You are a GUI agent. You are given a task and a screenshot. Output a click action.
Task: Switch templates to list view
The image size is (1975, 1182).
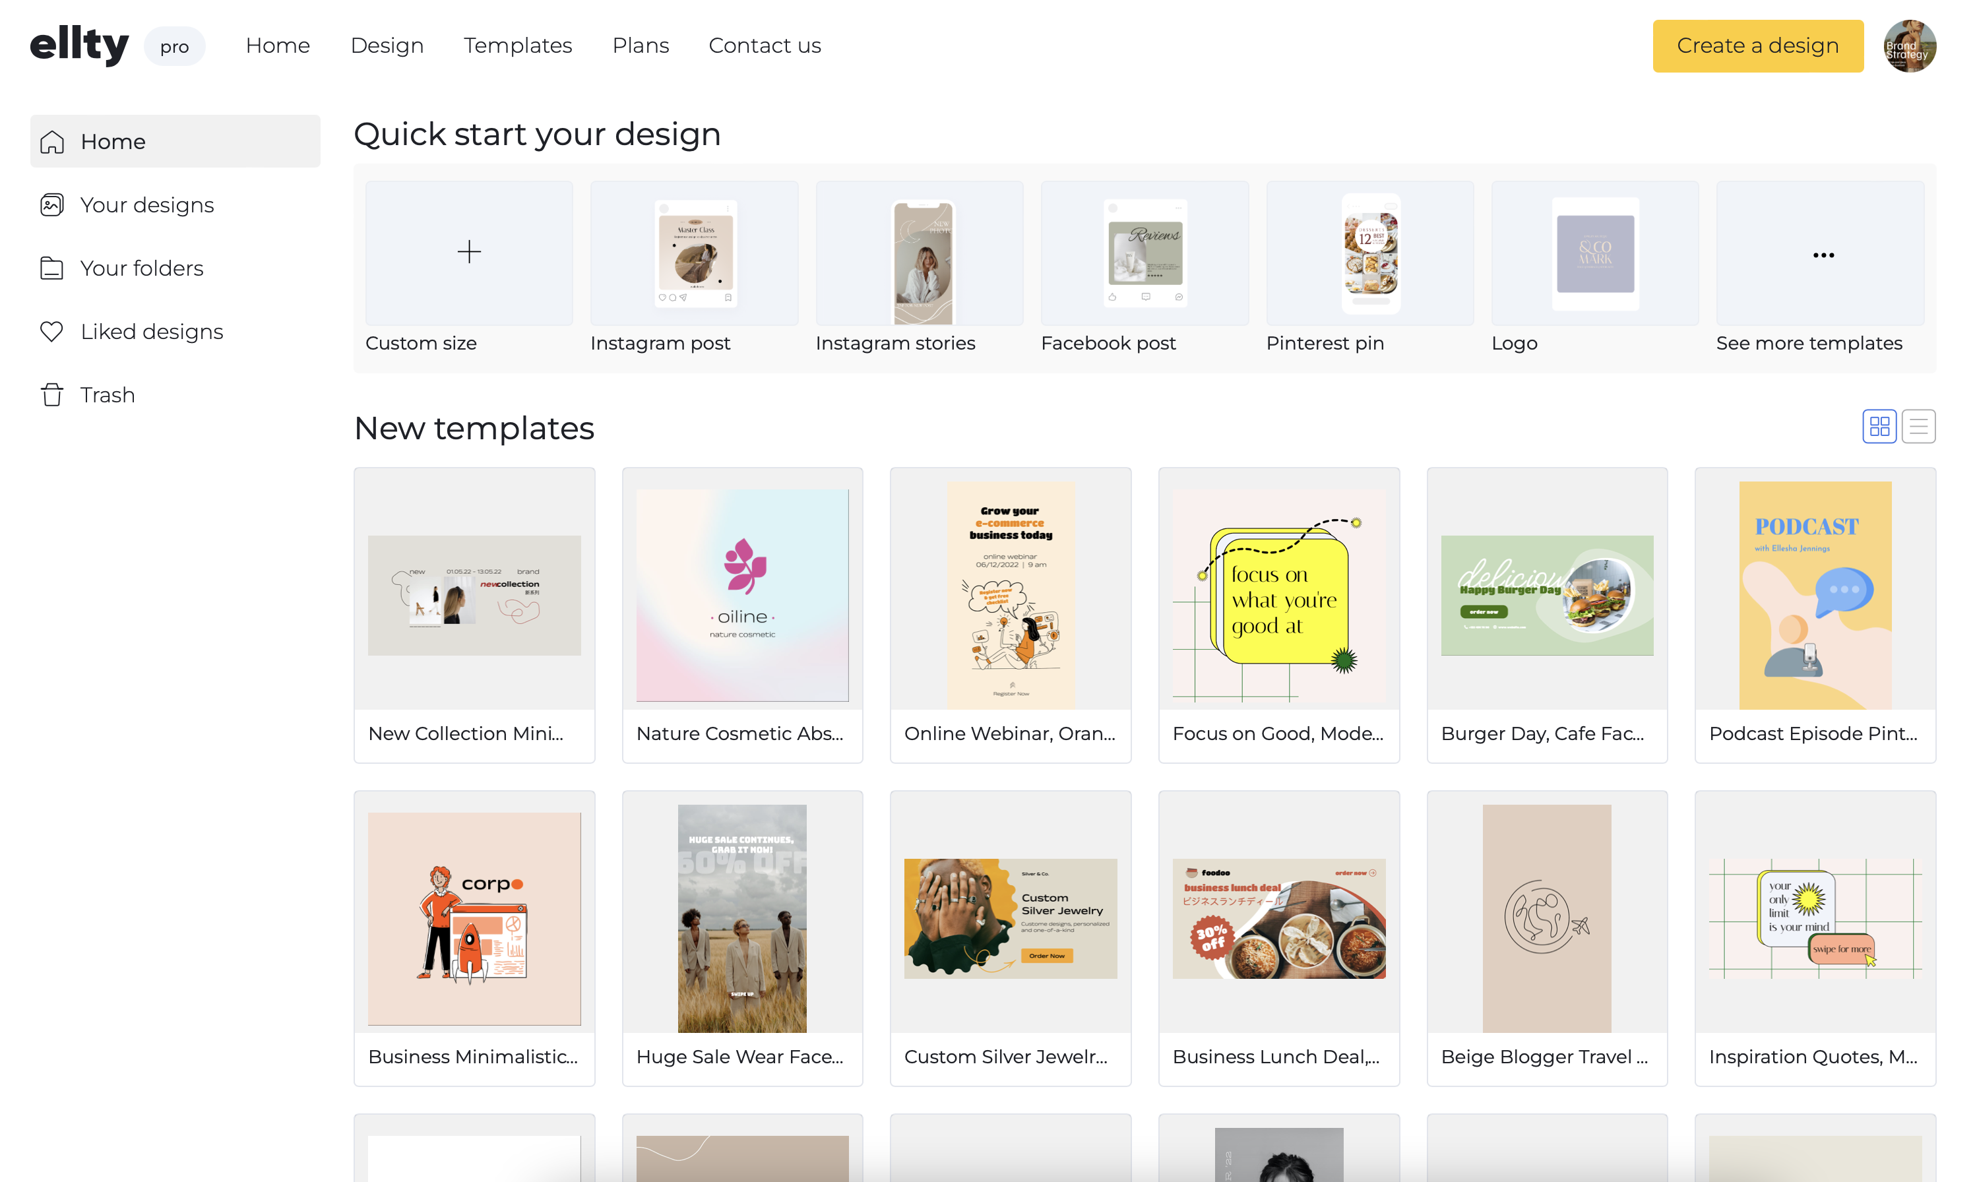click(x=1918, y=426)
